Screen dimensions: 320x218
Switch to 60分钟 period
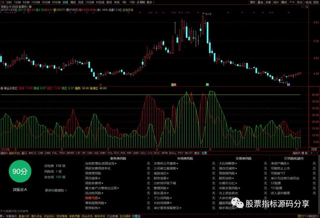[56, 2]
